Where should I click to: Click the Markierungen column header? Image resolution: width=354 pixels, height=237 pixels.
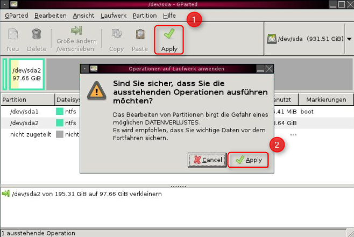click(x=326, y=99)
